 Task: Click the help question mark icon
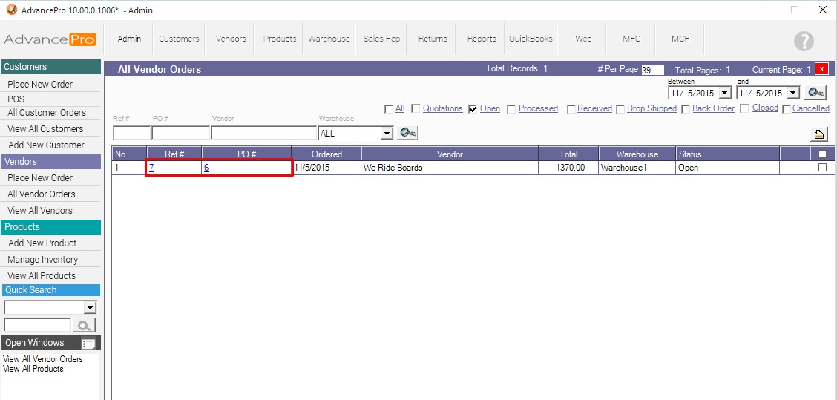[x=804, y=42]
